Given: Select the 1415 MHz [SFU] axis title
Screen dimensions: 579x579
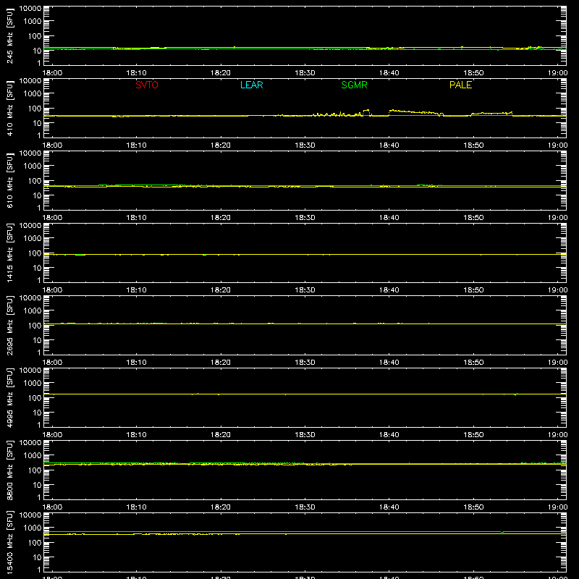Looking at the screenshot, I should coord(10,253).
